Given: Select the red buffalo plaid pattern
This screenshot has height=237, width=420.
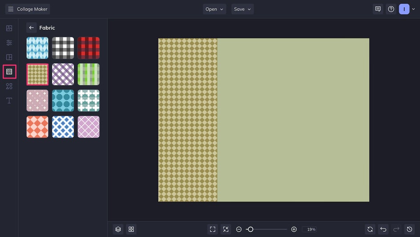Looking at the screenshot, I should pyautogui.click(x=89, y=48).
